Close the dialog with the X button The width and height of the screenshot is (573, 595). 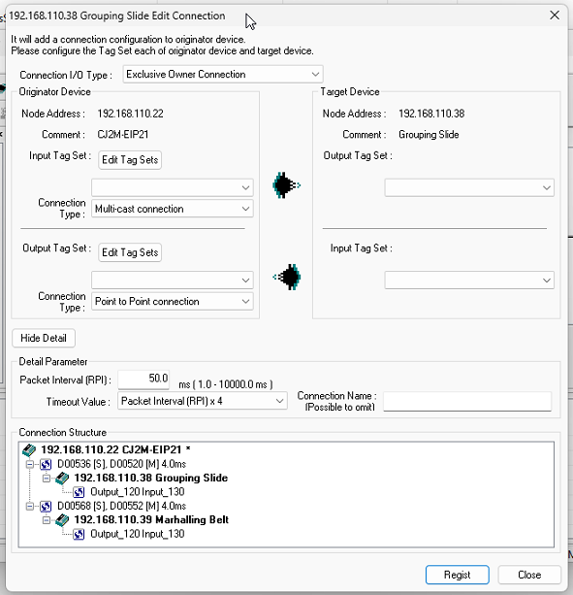pyautogui.click(x=555, y=16)
